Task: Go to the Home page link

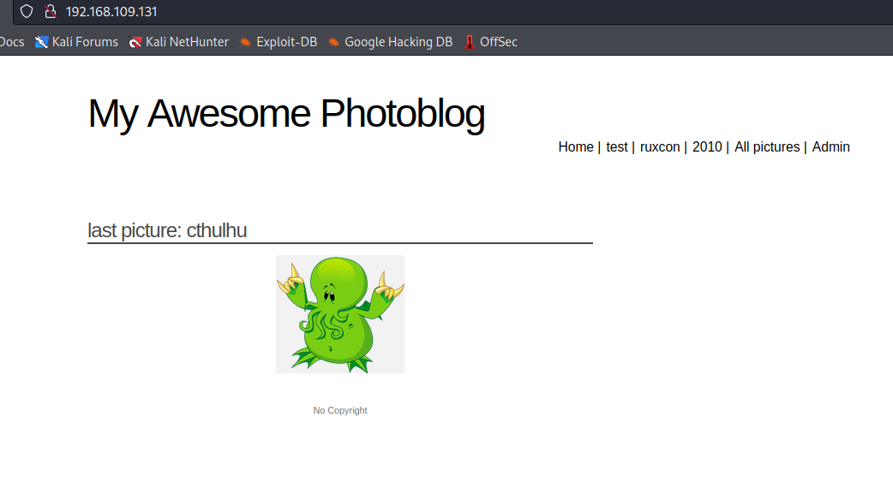Action: pos(576,146)
